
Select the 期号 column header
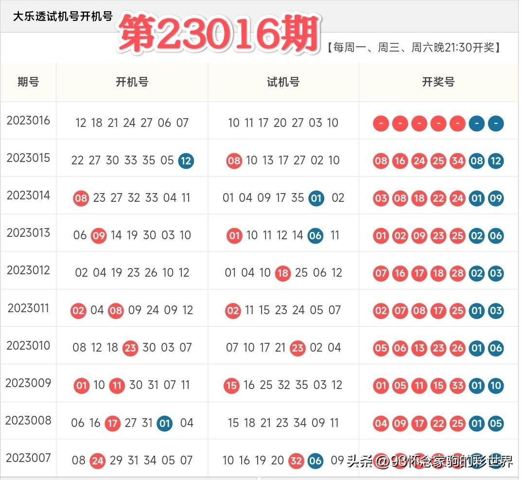(28, 82)
